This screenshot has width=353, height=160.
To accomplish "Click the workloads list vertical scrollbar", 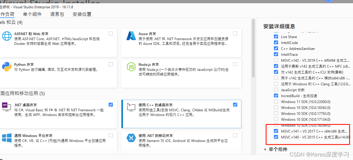I will point(253,48).
